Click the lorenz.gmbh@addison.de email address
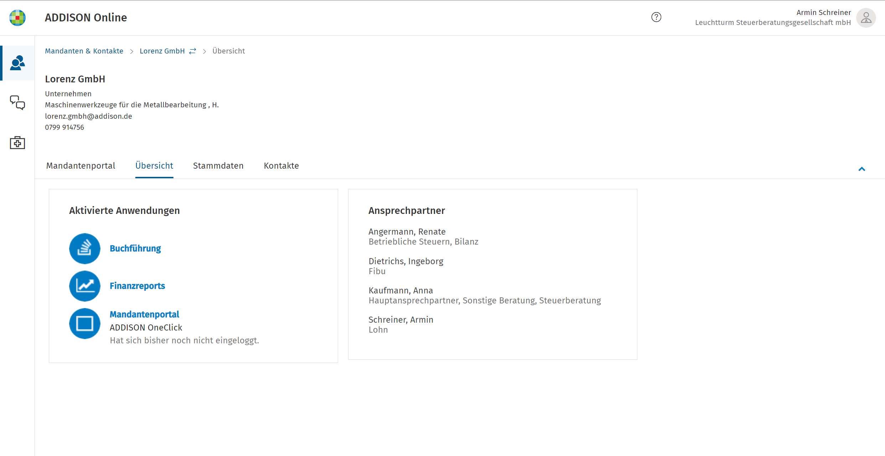The image size is (885, 456). pos(88,116)
